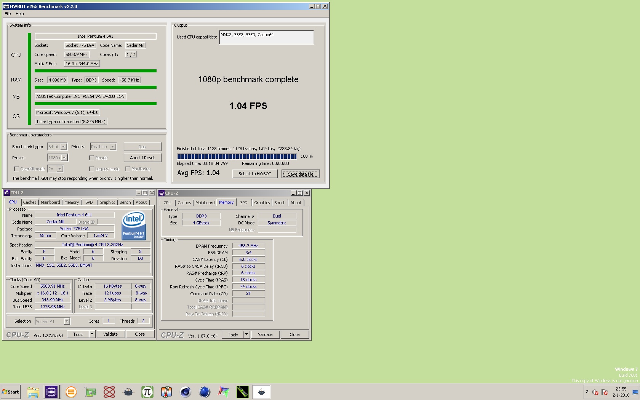
Task: Click left CPU-Z window title bar icon
Action: (7, 193)
